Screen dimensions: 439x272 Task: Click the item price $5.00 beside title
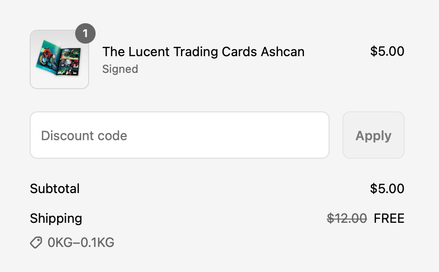point(387,51)
